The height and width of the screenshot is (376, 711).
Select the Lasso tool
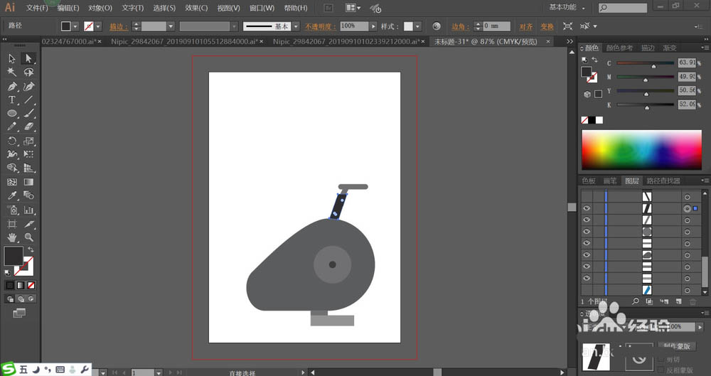[28, 72]
